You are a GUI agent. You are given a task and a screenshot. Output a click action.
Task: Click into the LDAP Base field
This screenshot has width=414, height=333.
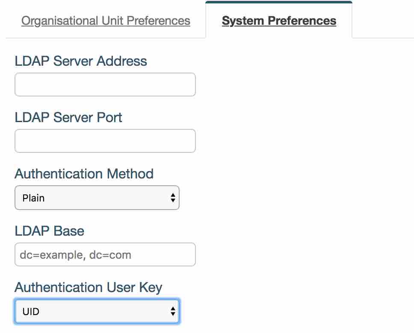pyautogui.click(x=105, y=255)
